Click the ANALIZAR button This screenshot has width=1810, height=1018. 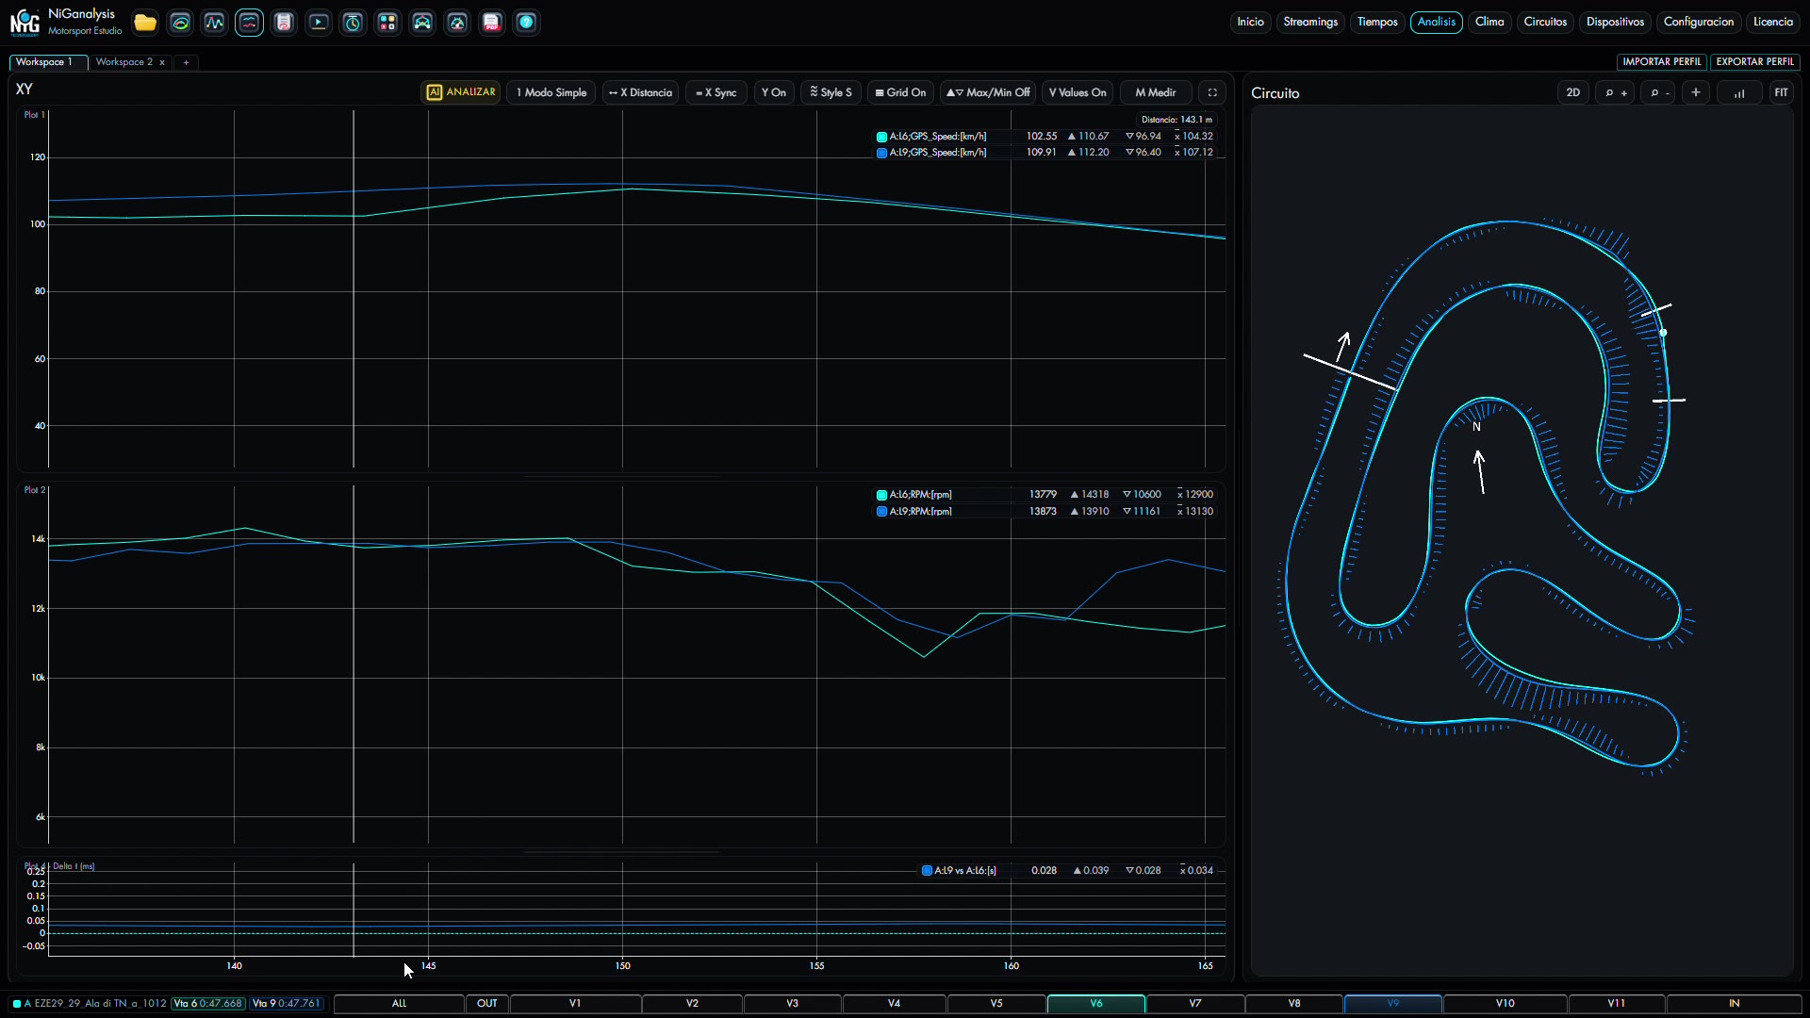pos(461,92)
